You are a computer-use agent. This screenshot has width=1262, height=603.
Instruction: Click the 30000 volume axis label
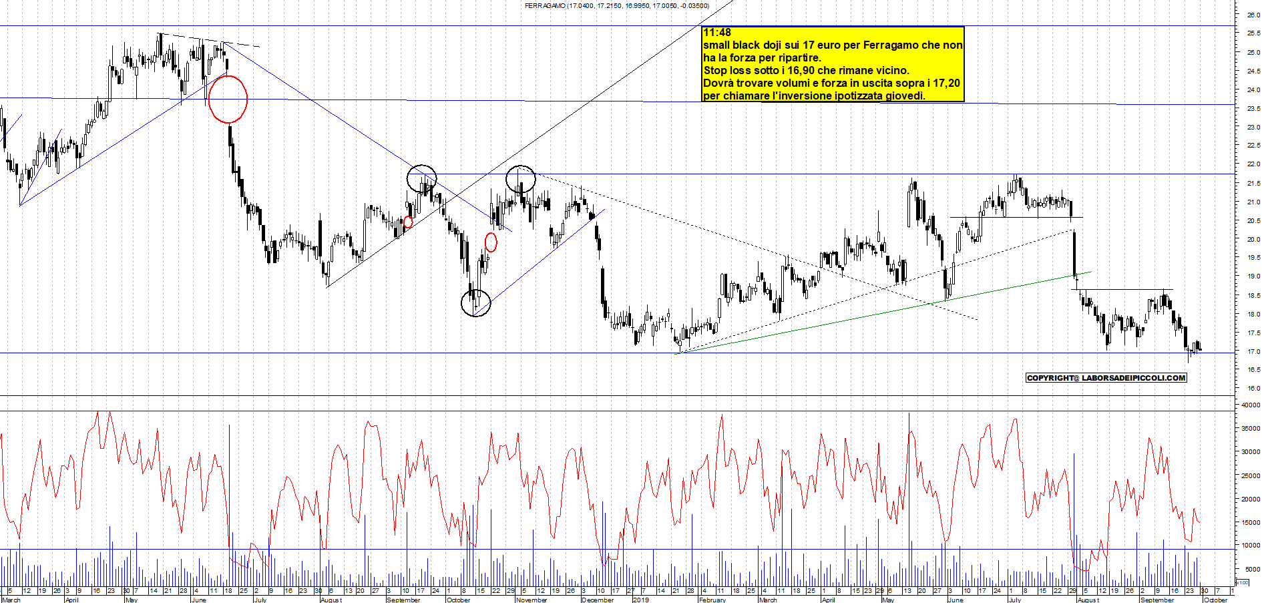1251,452
